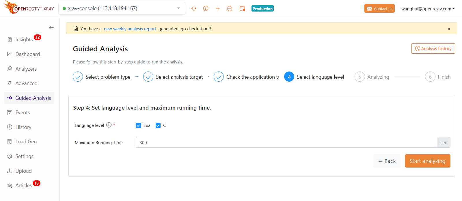Open the info icon next to refresh
Screen dimensions: 462x201
point(206,9)
